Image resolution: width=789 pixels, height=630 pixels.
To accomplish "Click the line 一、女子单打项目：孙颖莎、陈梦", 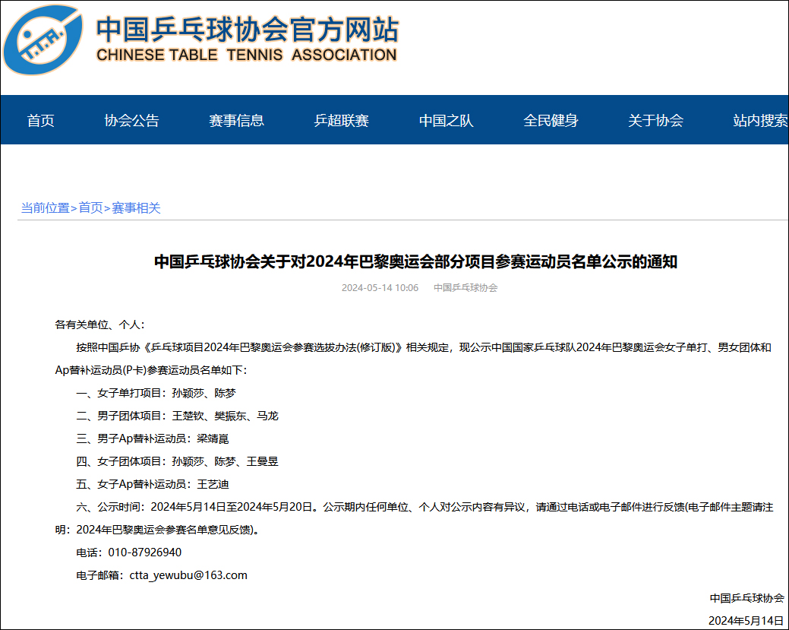I will 156,393.
